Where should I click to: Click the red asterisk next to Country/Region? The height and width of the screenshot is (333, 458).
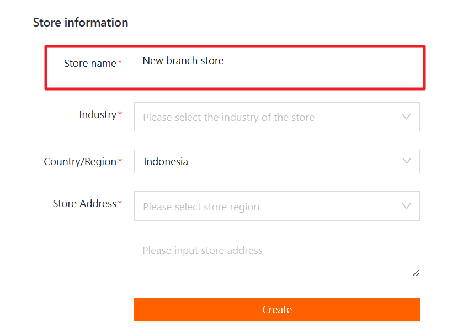tap(120, 162)
